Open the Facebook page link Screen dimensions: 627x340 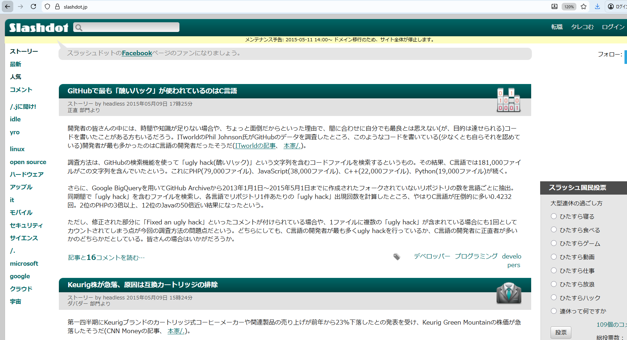pos(137,53)
